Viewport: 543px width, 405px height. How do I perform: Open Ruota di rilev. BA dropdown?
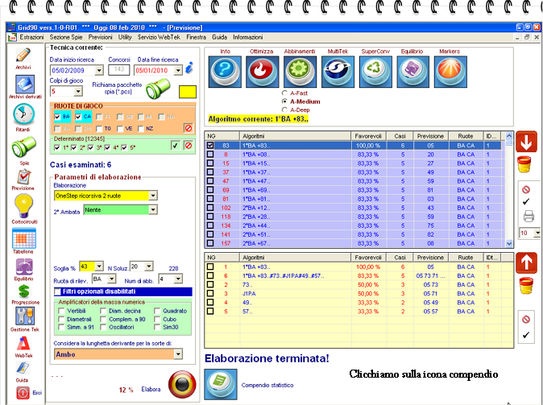click(x=111, y=279)
